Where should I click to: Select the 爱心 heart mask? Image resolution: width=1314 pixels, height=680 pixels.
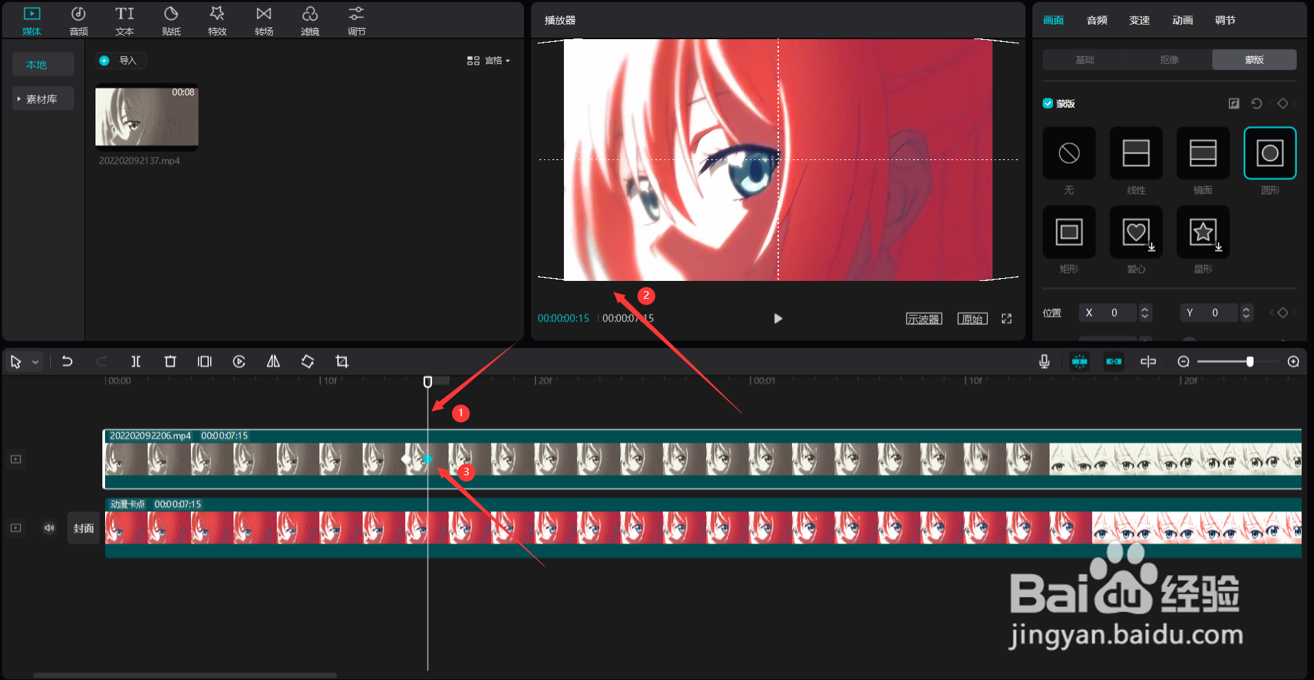(x=1136, y=232)
